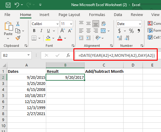Open the Clipboard pane launcher
Viewport: 161px width, 132px height.
click(x=26, y=46)
